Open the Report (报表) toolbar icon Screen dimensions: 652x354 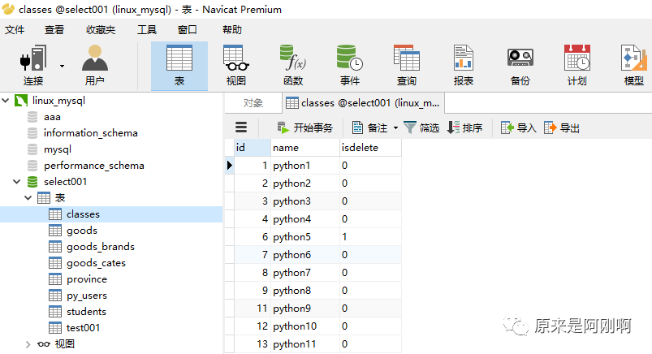click(x=463, y=65)
